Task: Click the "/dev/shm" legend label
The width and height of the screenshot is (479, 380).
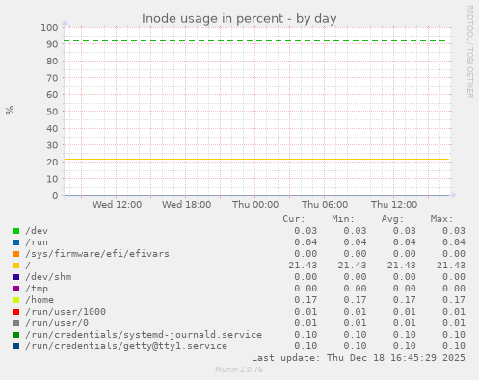Action: coord(48,277)
